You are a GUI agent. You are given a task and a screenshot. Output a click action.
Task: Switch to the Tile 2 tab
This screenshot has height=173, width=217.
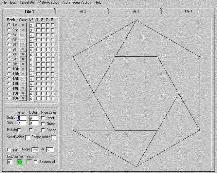[81, 11]
